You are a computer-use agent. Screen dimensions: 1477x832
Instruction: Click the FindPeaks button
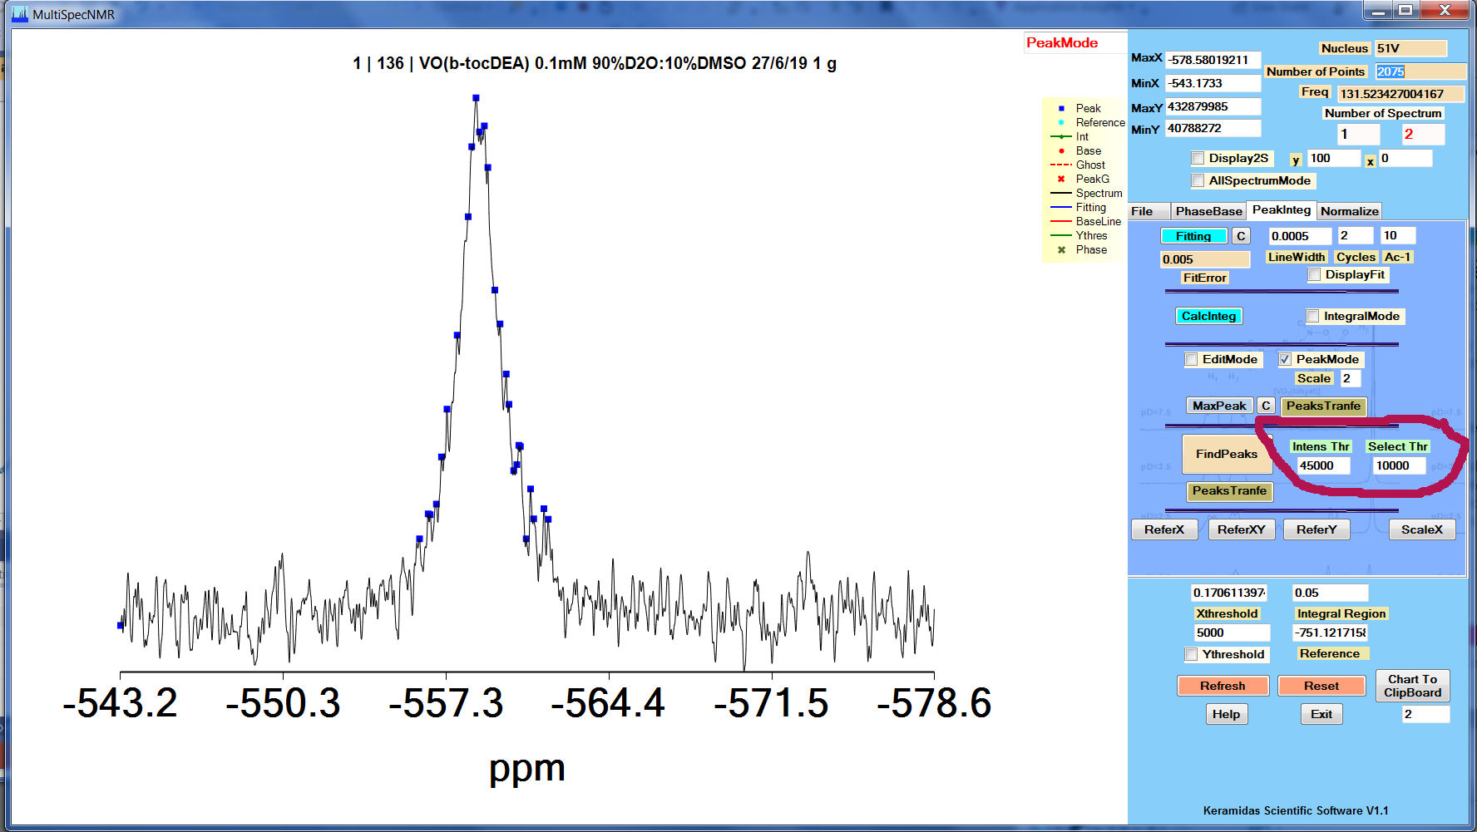point(1227,454)
